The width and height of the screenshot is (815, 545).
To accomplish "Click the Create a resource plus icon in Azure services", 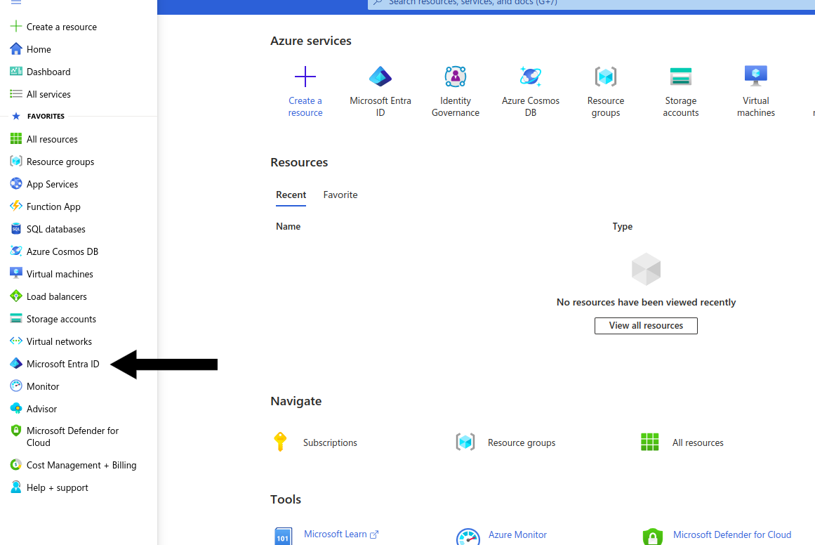I will coord(305,77).
